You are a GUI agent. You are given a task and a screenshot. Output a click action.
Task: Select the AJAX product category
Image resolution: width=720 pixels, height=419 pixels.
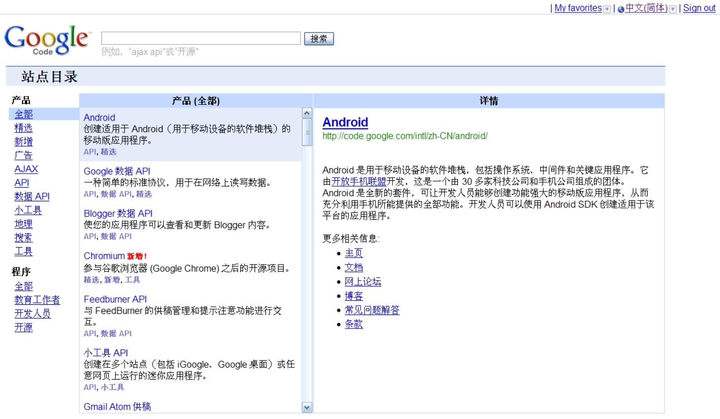(x=26, y=169)
